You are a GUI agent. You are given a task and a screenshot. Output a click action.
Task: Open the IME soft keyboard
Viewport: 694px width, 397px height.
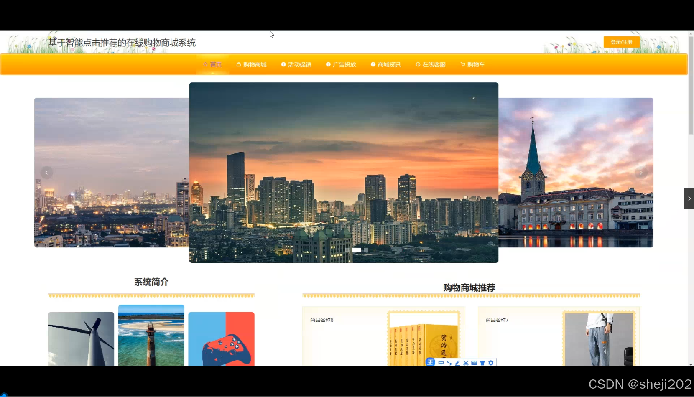click(474, 363)
